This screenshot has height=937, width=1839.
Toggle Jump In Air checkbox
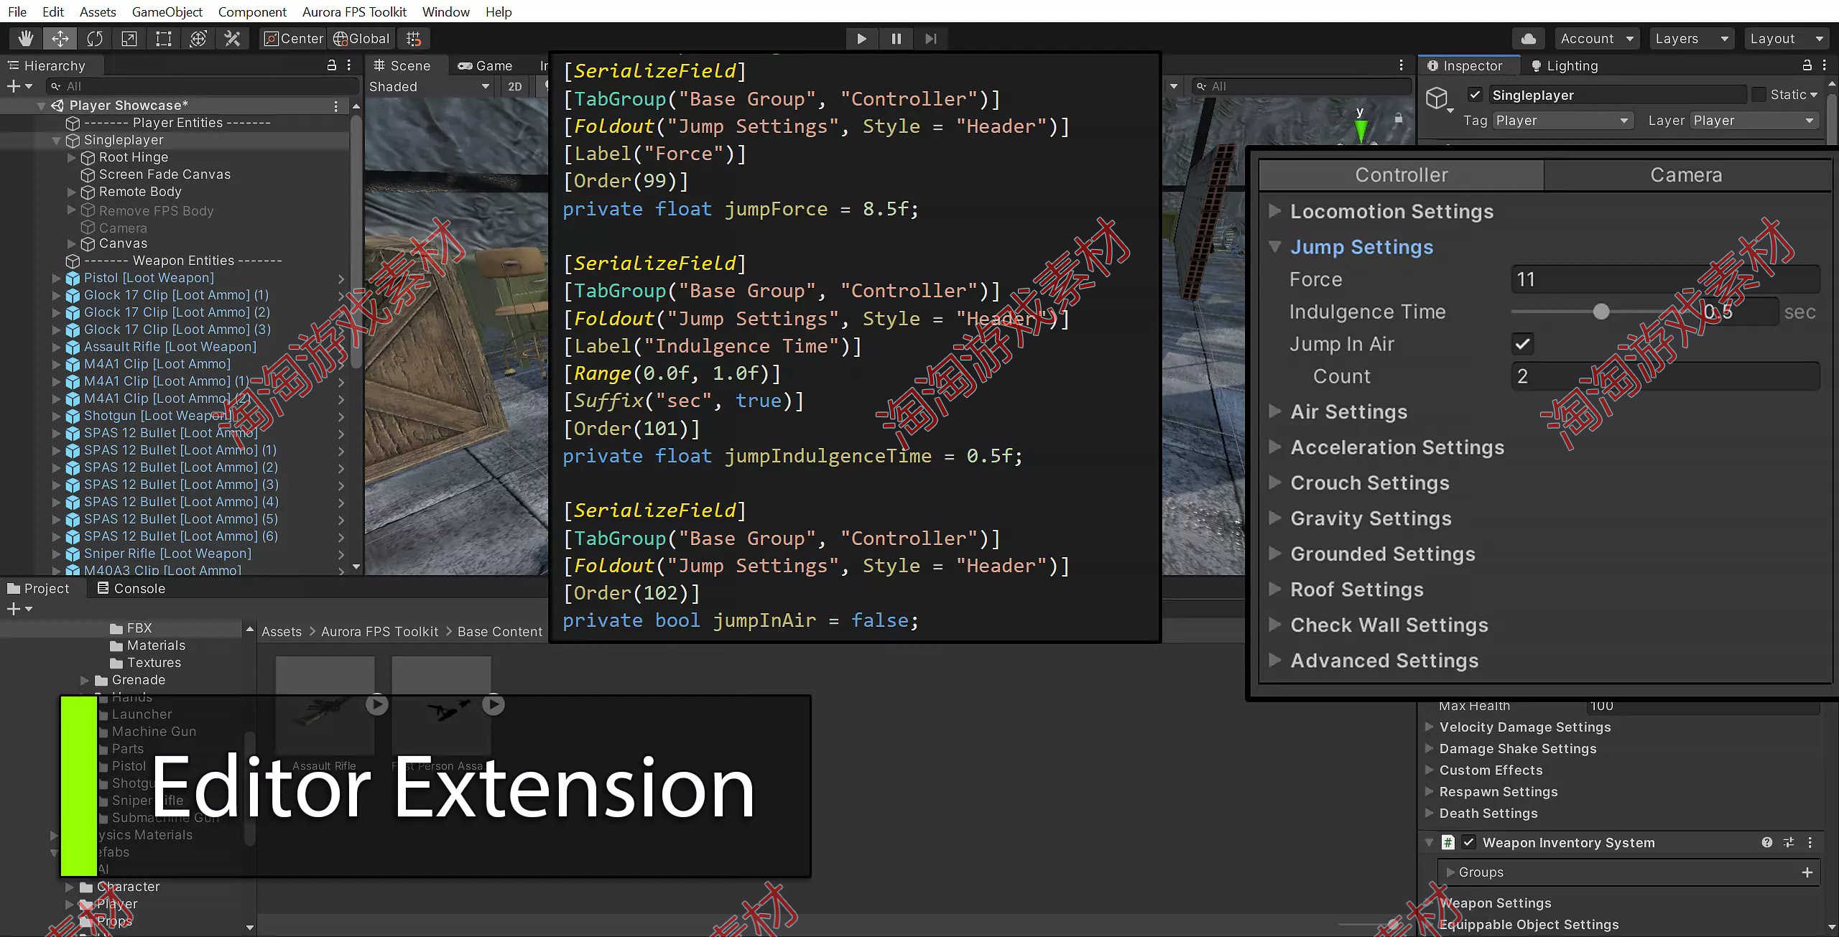[1522, 344]
